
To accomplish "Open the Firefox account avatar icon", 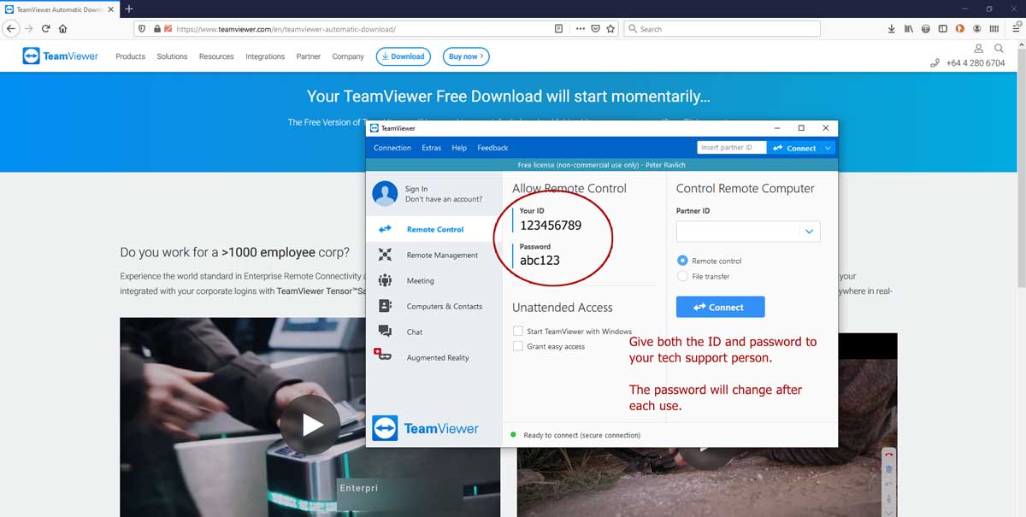I will 976,28.
